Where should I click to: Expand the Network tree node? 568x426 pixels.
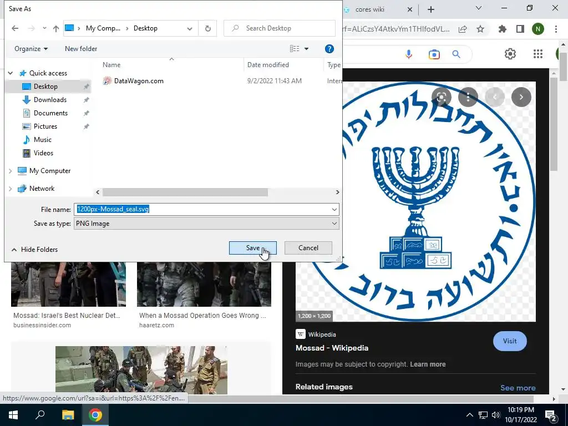tap(11, 189)
